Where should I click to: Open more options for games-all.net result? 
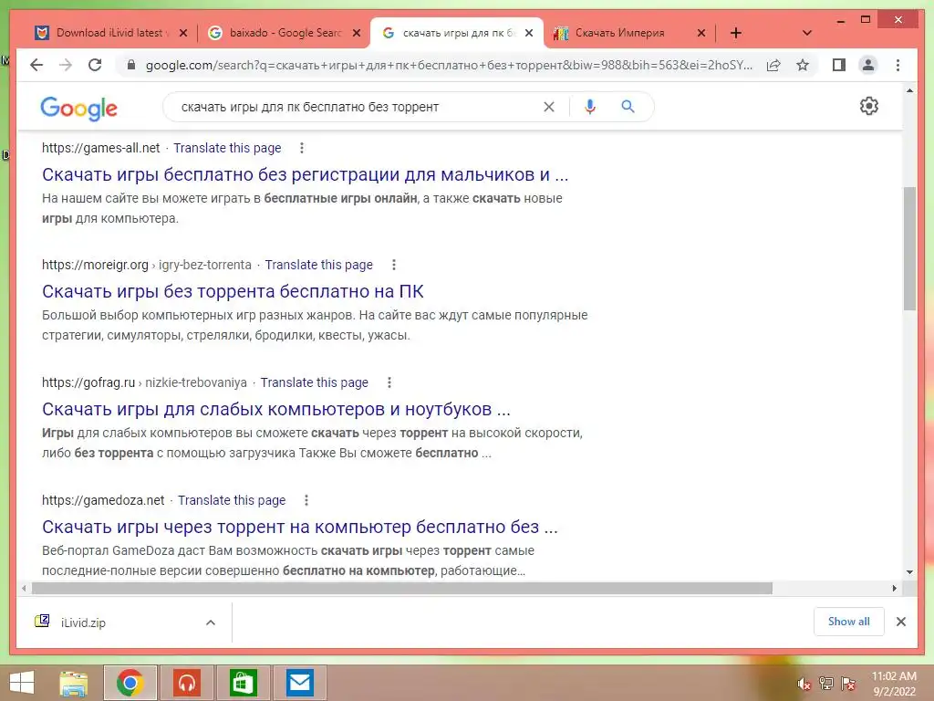coord(302,148)
